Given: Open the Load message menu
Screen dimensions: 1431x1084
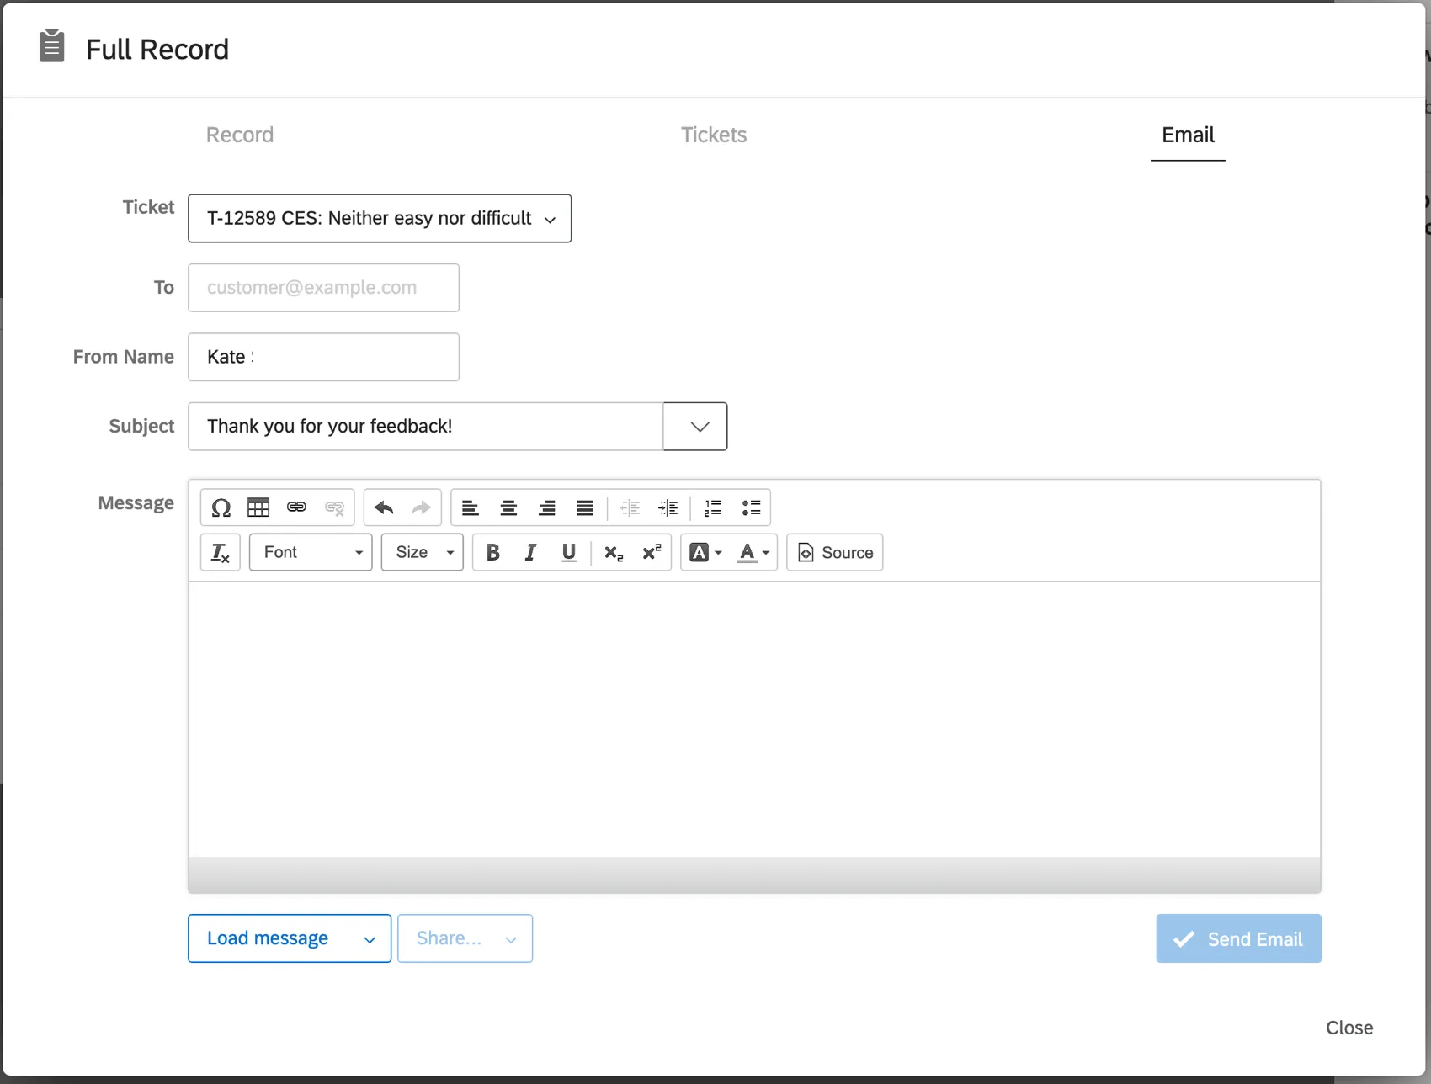Looking at the screenshot, I should point(289,938).
